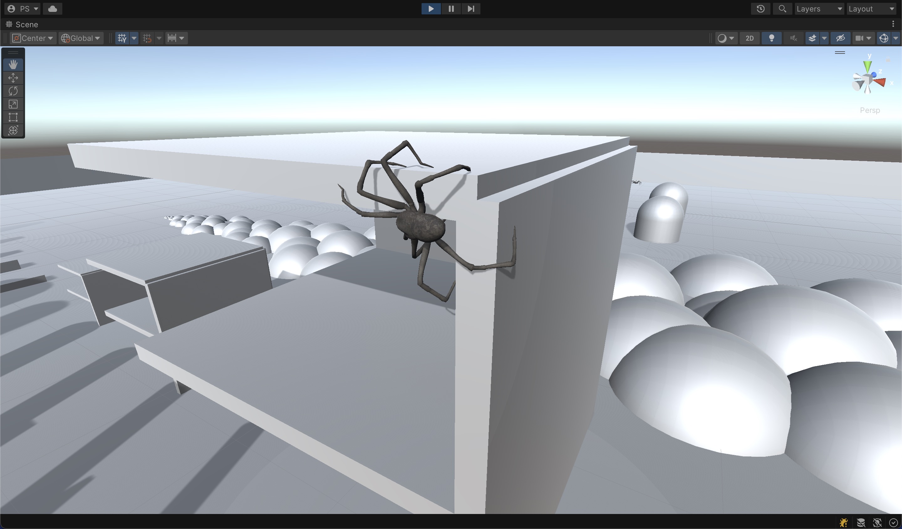Select the Rect transform tool
This screenshot has width=902, height=529.
click(13, 117)
